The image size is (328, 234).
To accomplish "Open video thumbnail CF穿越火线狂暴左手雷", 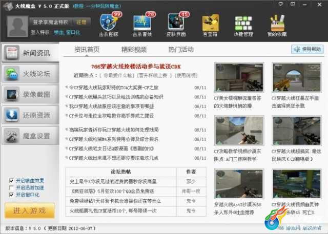I will [x=297, y=77].
